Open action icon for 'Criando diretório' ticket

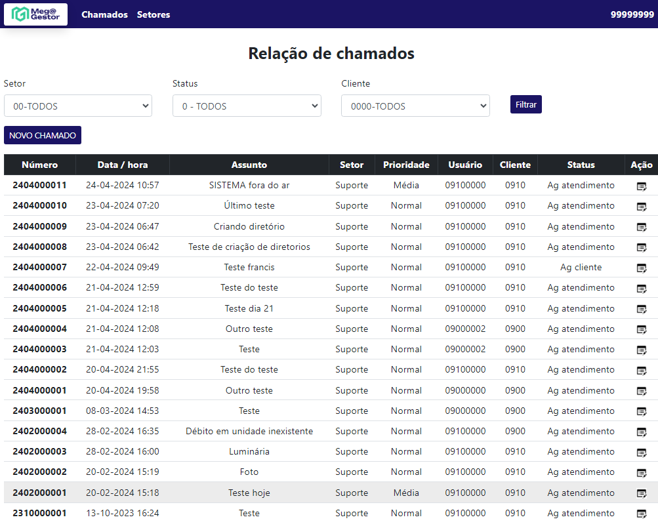[641, 227]
